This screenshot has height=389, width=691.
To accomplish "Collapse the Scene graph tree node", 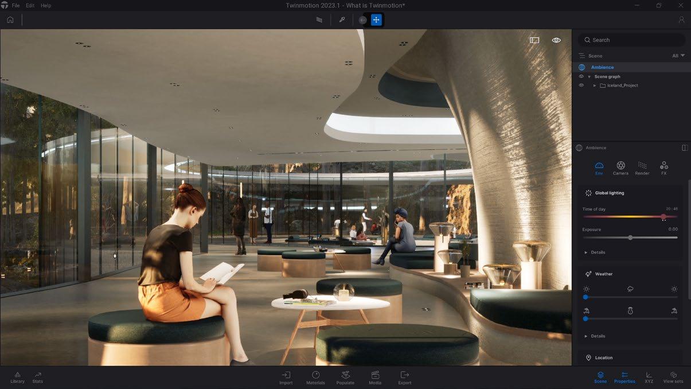I will pyautogui.click(x=589, y=77).
